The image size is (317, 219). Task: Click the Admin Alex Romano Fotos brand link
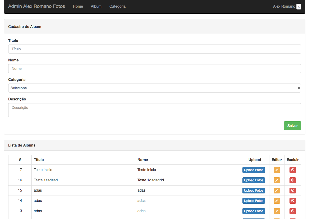click(x=36, y=6)
